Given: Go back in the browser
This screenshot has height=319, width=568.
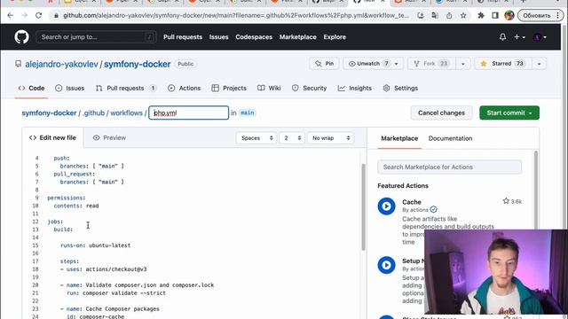Looking at the screenshot, I should click(x=10, y=16).
